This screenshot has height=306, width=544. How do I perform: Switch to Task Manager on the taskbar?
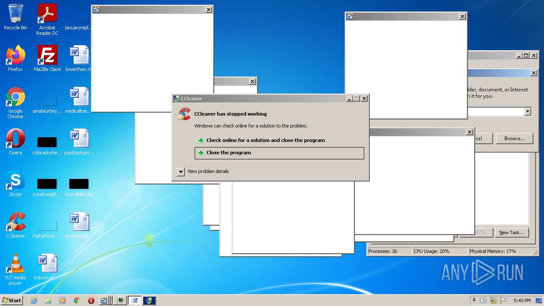tap(120, 300)
